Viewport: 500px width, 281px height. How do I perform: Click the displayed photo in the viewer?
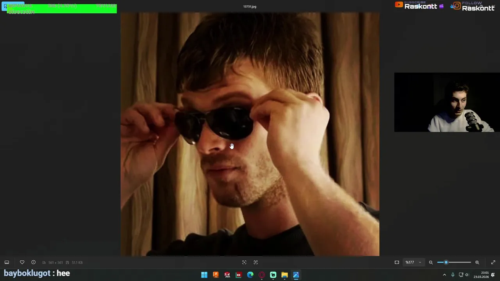click(x=250, y=134)
